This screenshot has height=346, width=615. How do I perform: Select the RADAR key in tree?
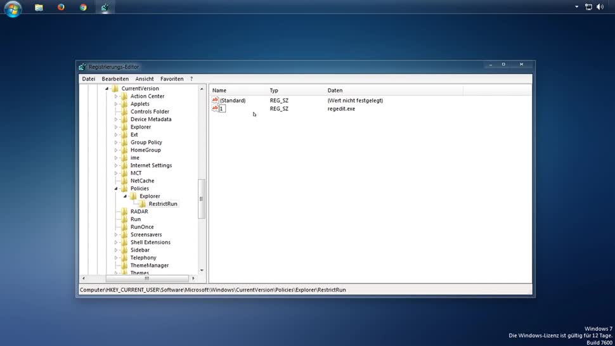coord(139,212)
